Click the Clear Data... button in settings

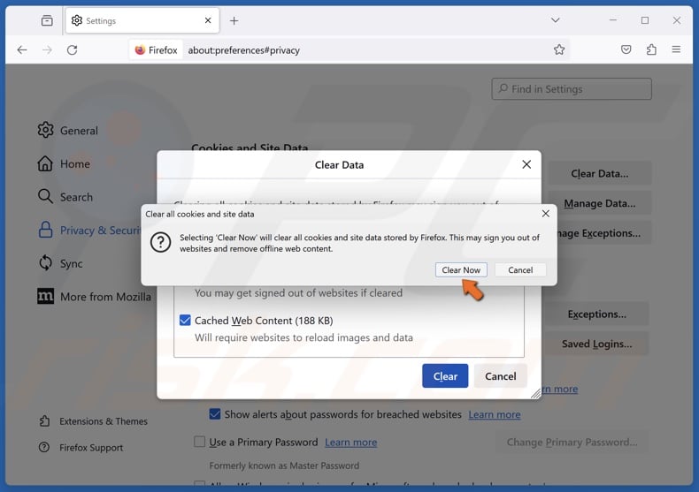(x=599, y=173)
